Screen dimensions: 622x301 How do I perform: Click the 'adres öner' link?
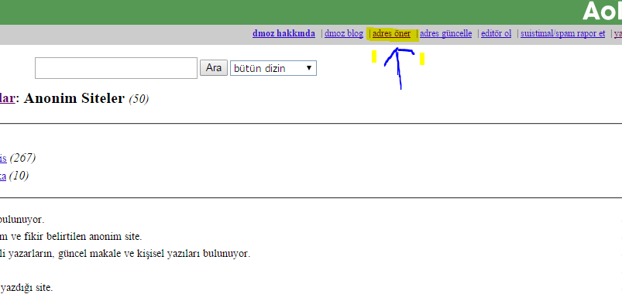(x=391, y=34)
